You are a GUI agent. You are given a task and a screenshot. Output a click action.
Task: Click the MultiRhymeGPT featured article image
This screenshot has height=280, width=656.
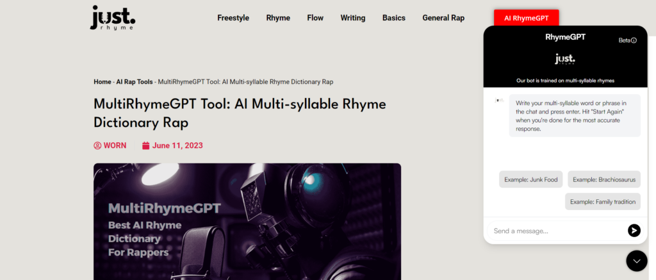pyautogui.click(x=247, y=222)
